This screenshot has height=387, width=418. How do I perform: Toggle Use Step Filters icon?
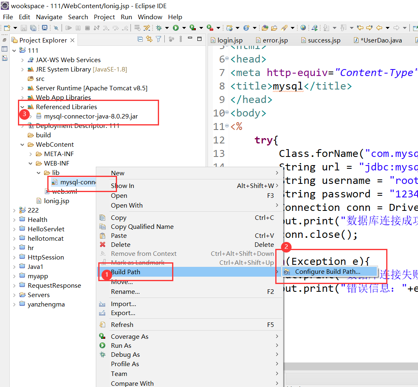(x=147, y=28)
